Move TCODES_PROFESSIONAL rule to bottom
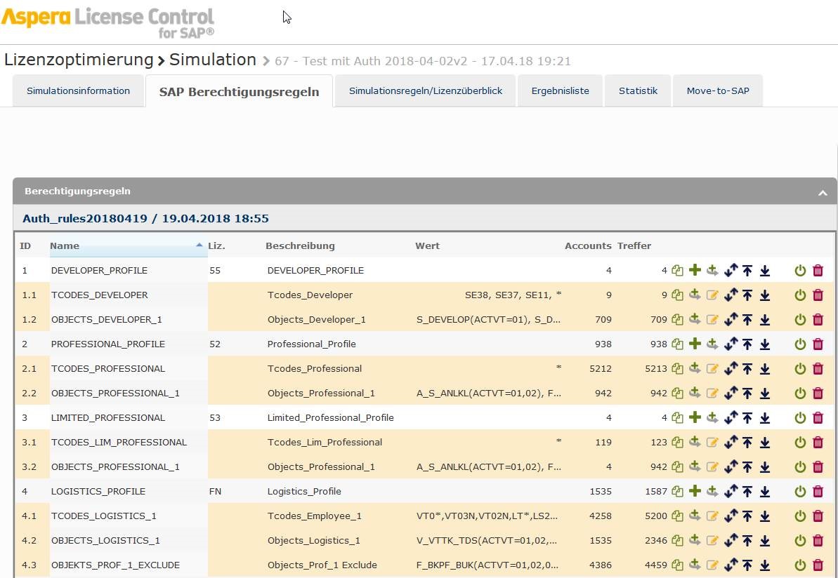The height and width of the screenshot is (578, 838). (765, 369)
